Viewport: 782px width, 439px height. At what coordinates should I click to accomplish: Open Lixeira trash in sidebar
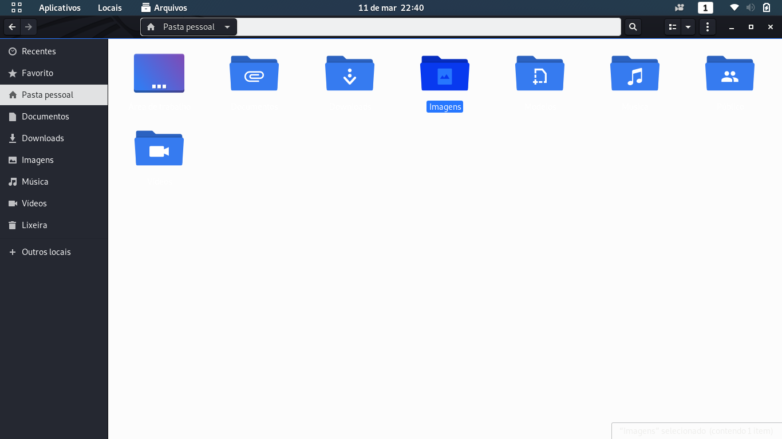point(54,225)
